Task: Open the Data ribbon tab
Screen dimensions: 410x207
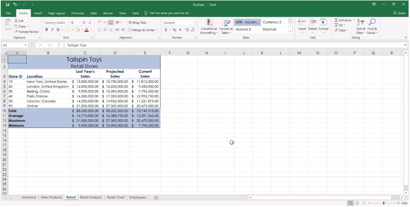Action: [93, 13]
